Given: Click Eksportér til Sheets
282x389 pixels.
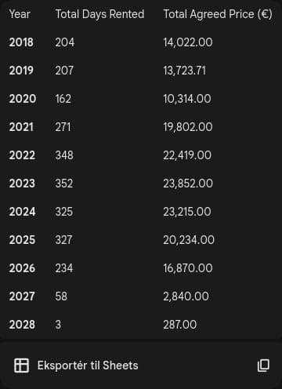Looking at the screenshot, I should 88,365.
